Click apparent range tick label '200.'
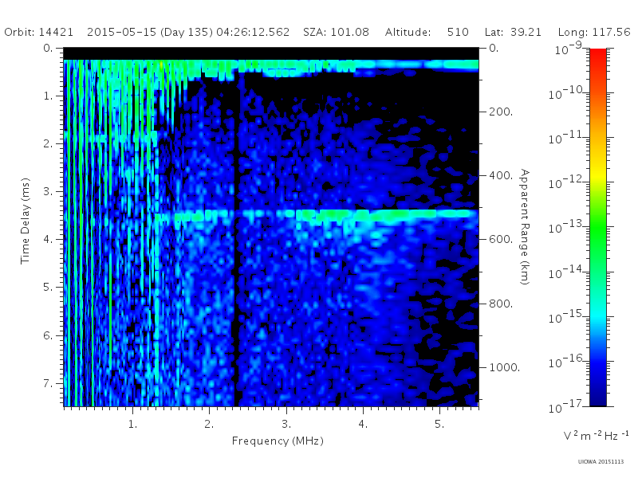 pos(501,112)
